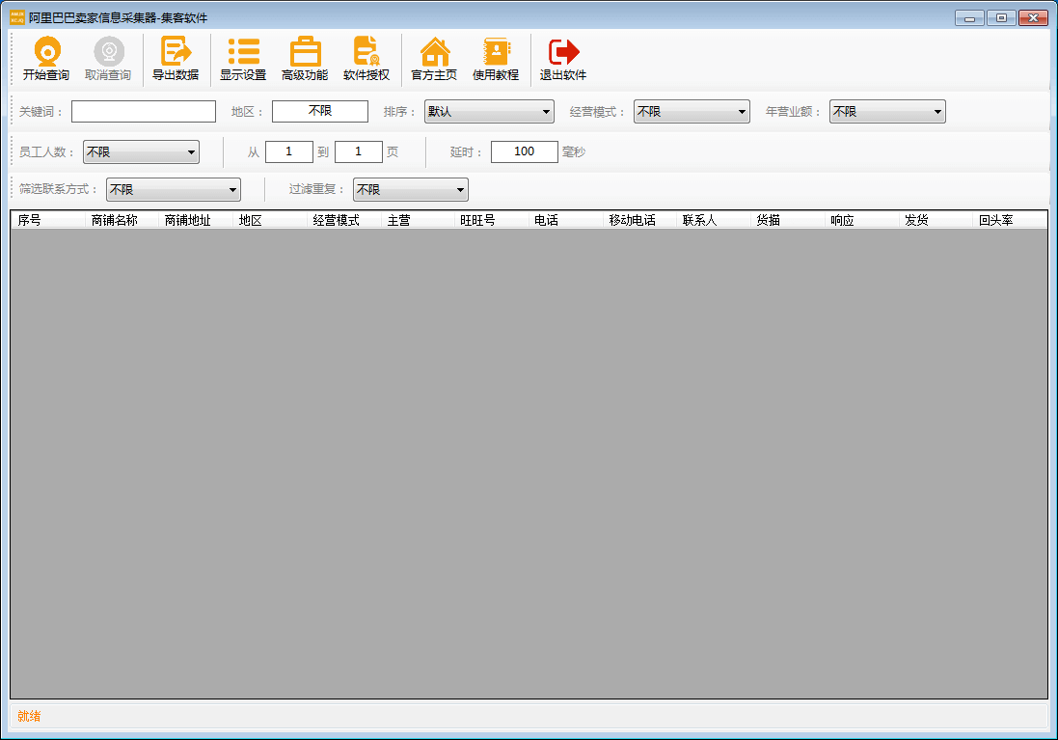Click the 回头率 column header
This screenshot has height=740, width=1058.
pyautogui.click(x=1010, y=220)
